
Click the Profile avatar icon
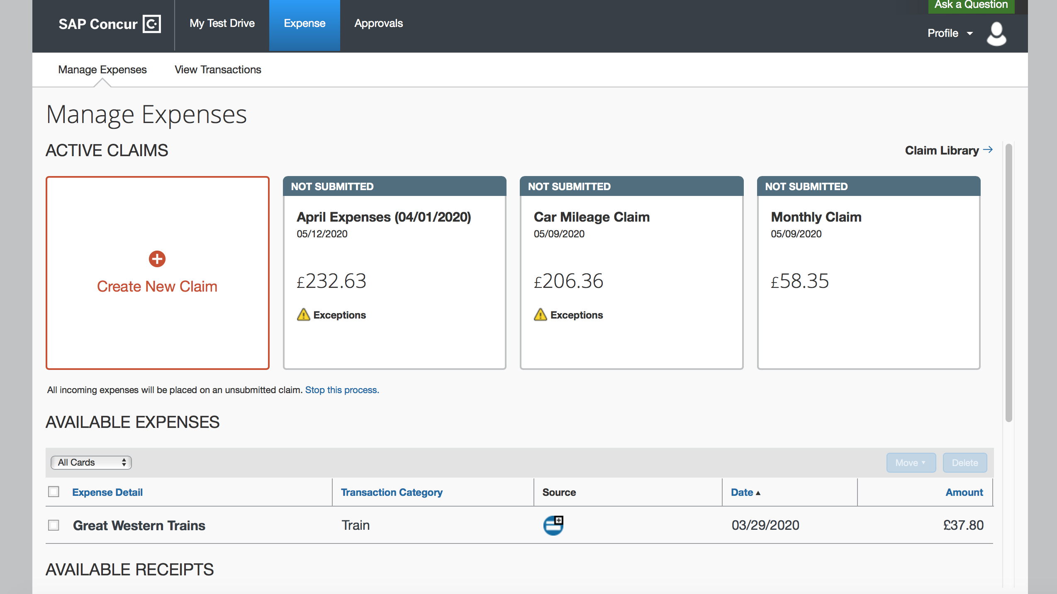[x=998, y=33]
